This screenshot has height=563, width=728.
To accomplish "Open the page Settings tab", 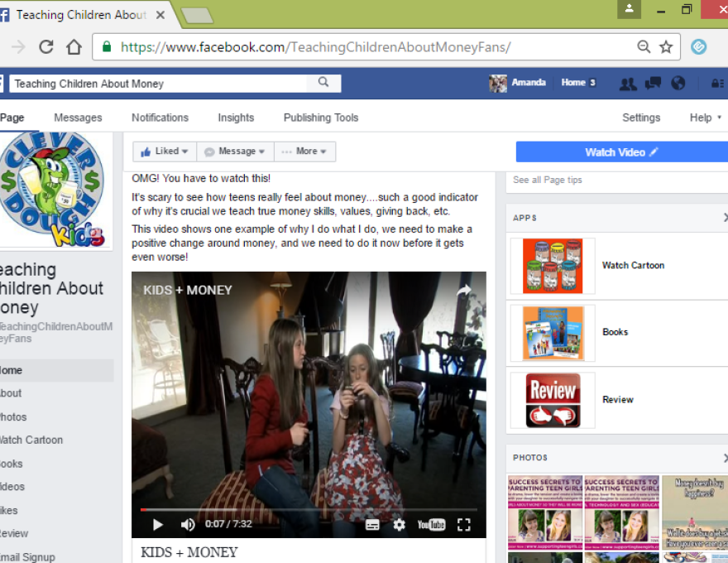I will click(x=641, y=118).
